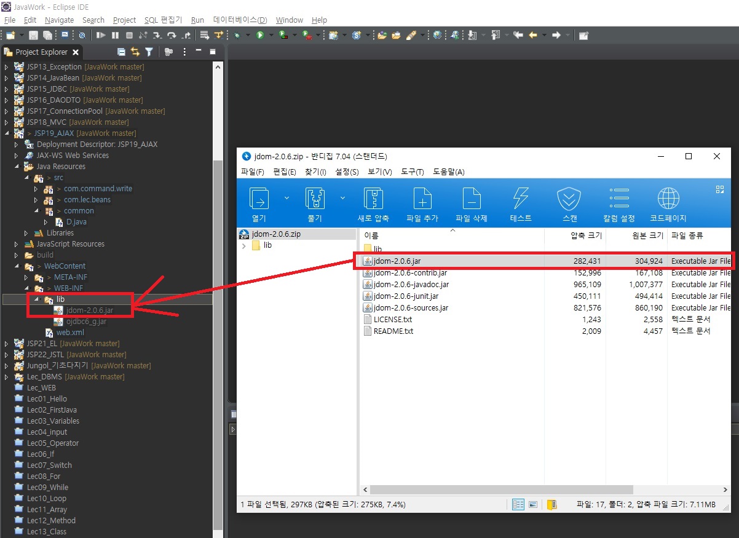Switch to details list view in Bandizip statusbar
Viewport: 739px width, 538px height.
pos(518,505)
